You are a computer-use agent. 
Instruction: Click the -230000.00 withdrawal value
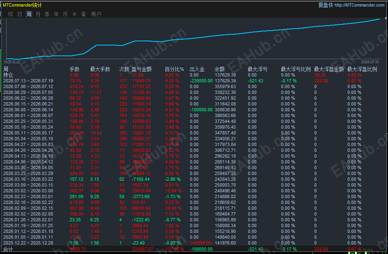pos(201,81)
